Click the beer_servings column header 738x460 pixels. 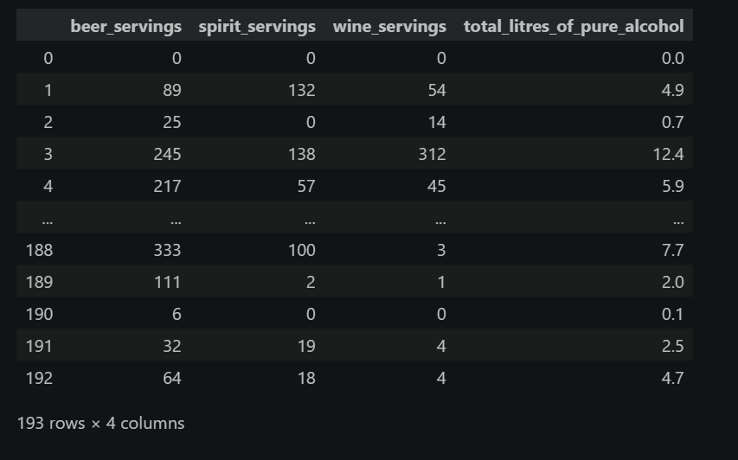pos(125,26)
